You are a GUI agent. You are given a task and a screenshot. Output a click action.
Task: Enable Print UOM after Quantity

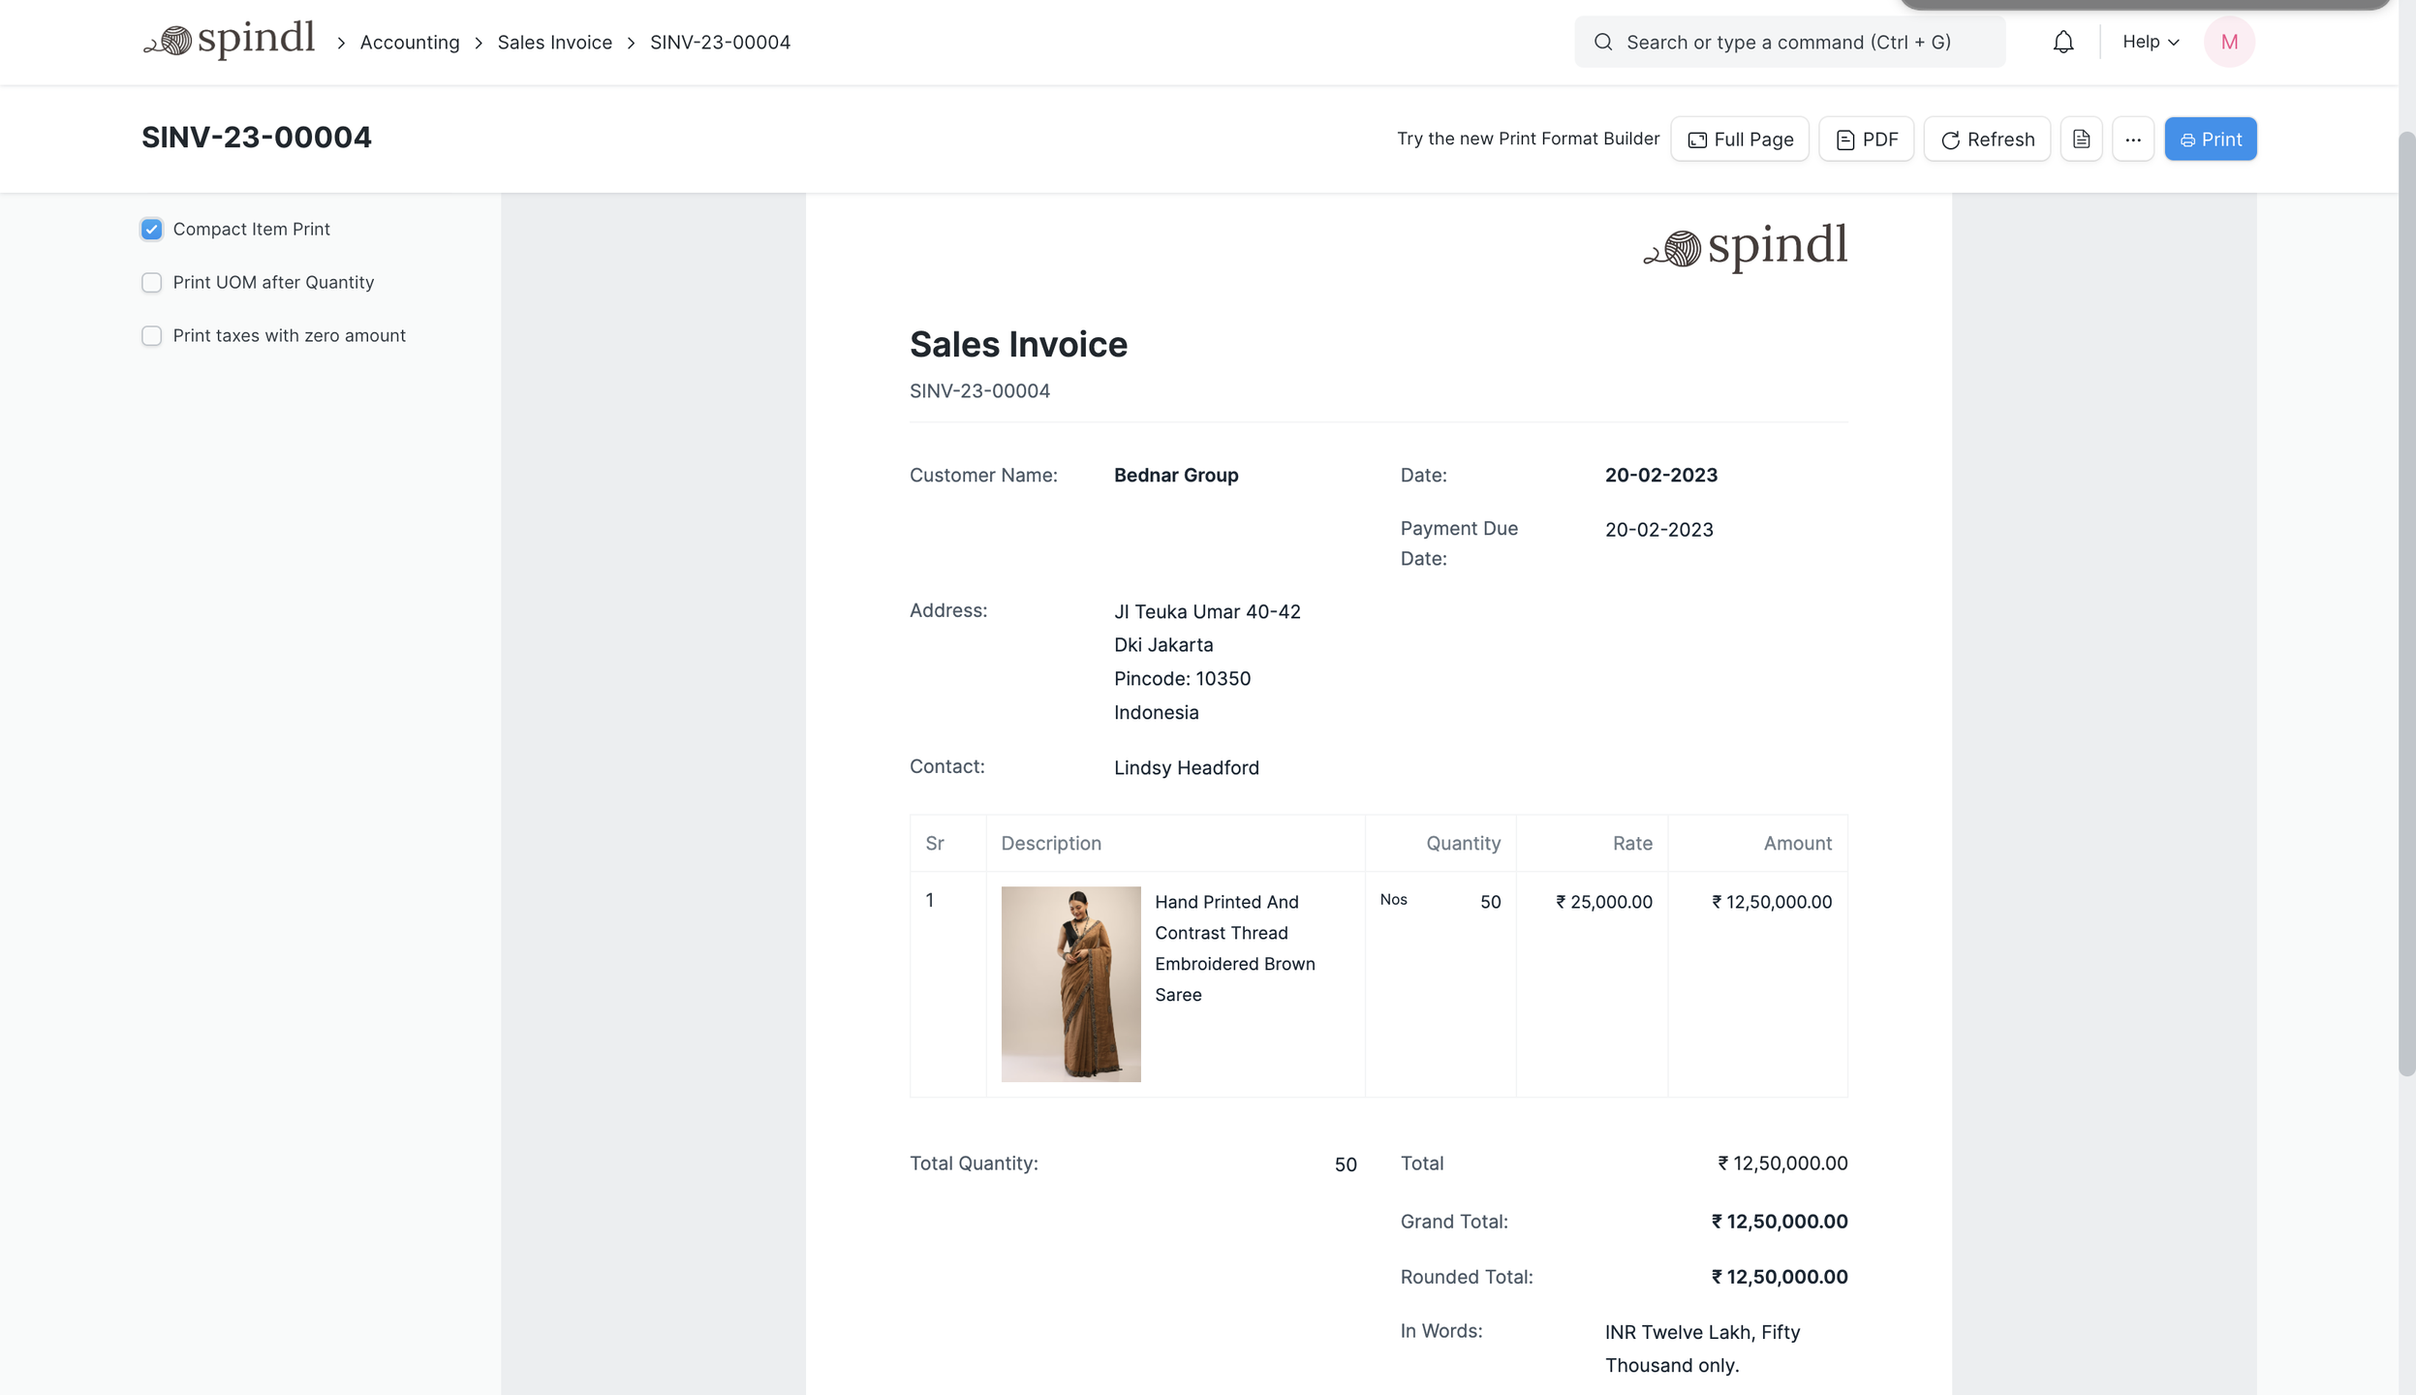[x=151, y=283]
